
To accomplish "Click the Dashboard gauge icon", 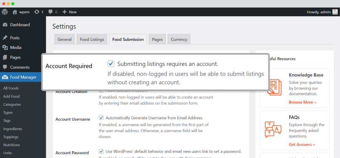I will click(x=5, y=25).
